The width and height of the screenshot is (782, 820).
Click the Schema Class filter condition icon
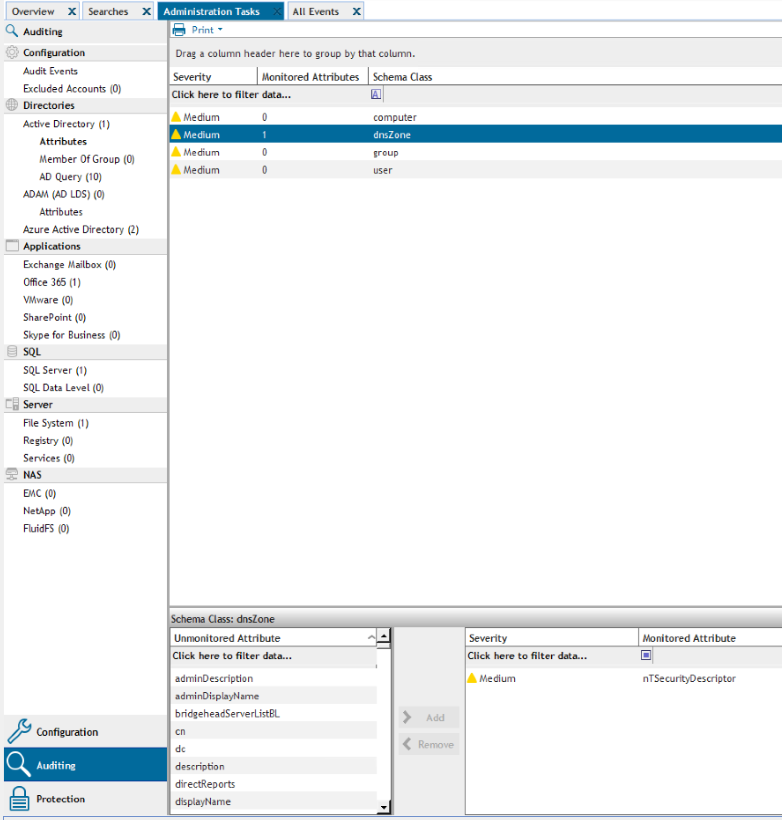pyautogui.click(x=376, y=94)
